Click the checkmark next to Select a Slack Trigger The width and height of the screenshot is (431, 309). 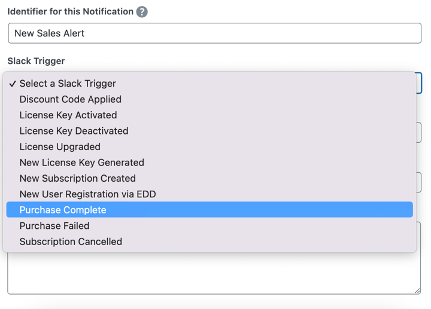(13, 84)
